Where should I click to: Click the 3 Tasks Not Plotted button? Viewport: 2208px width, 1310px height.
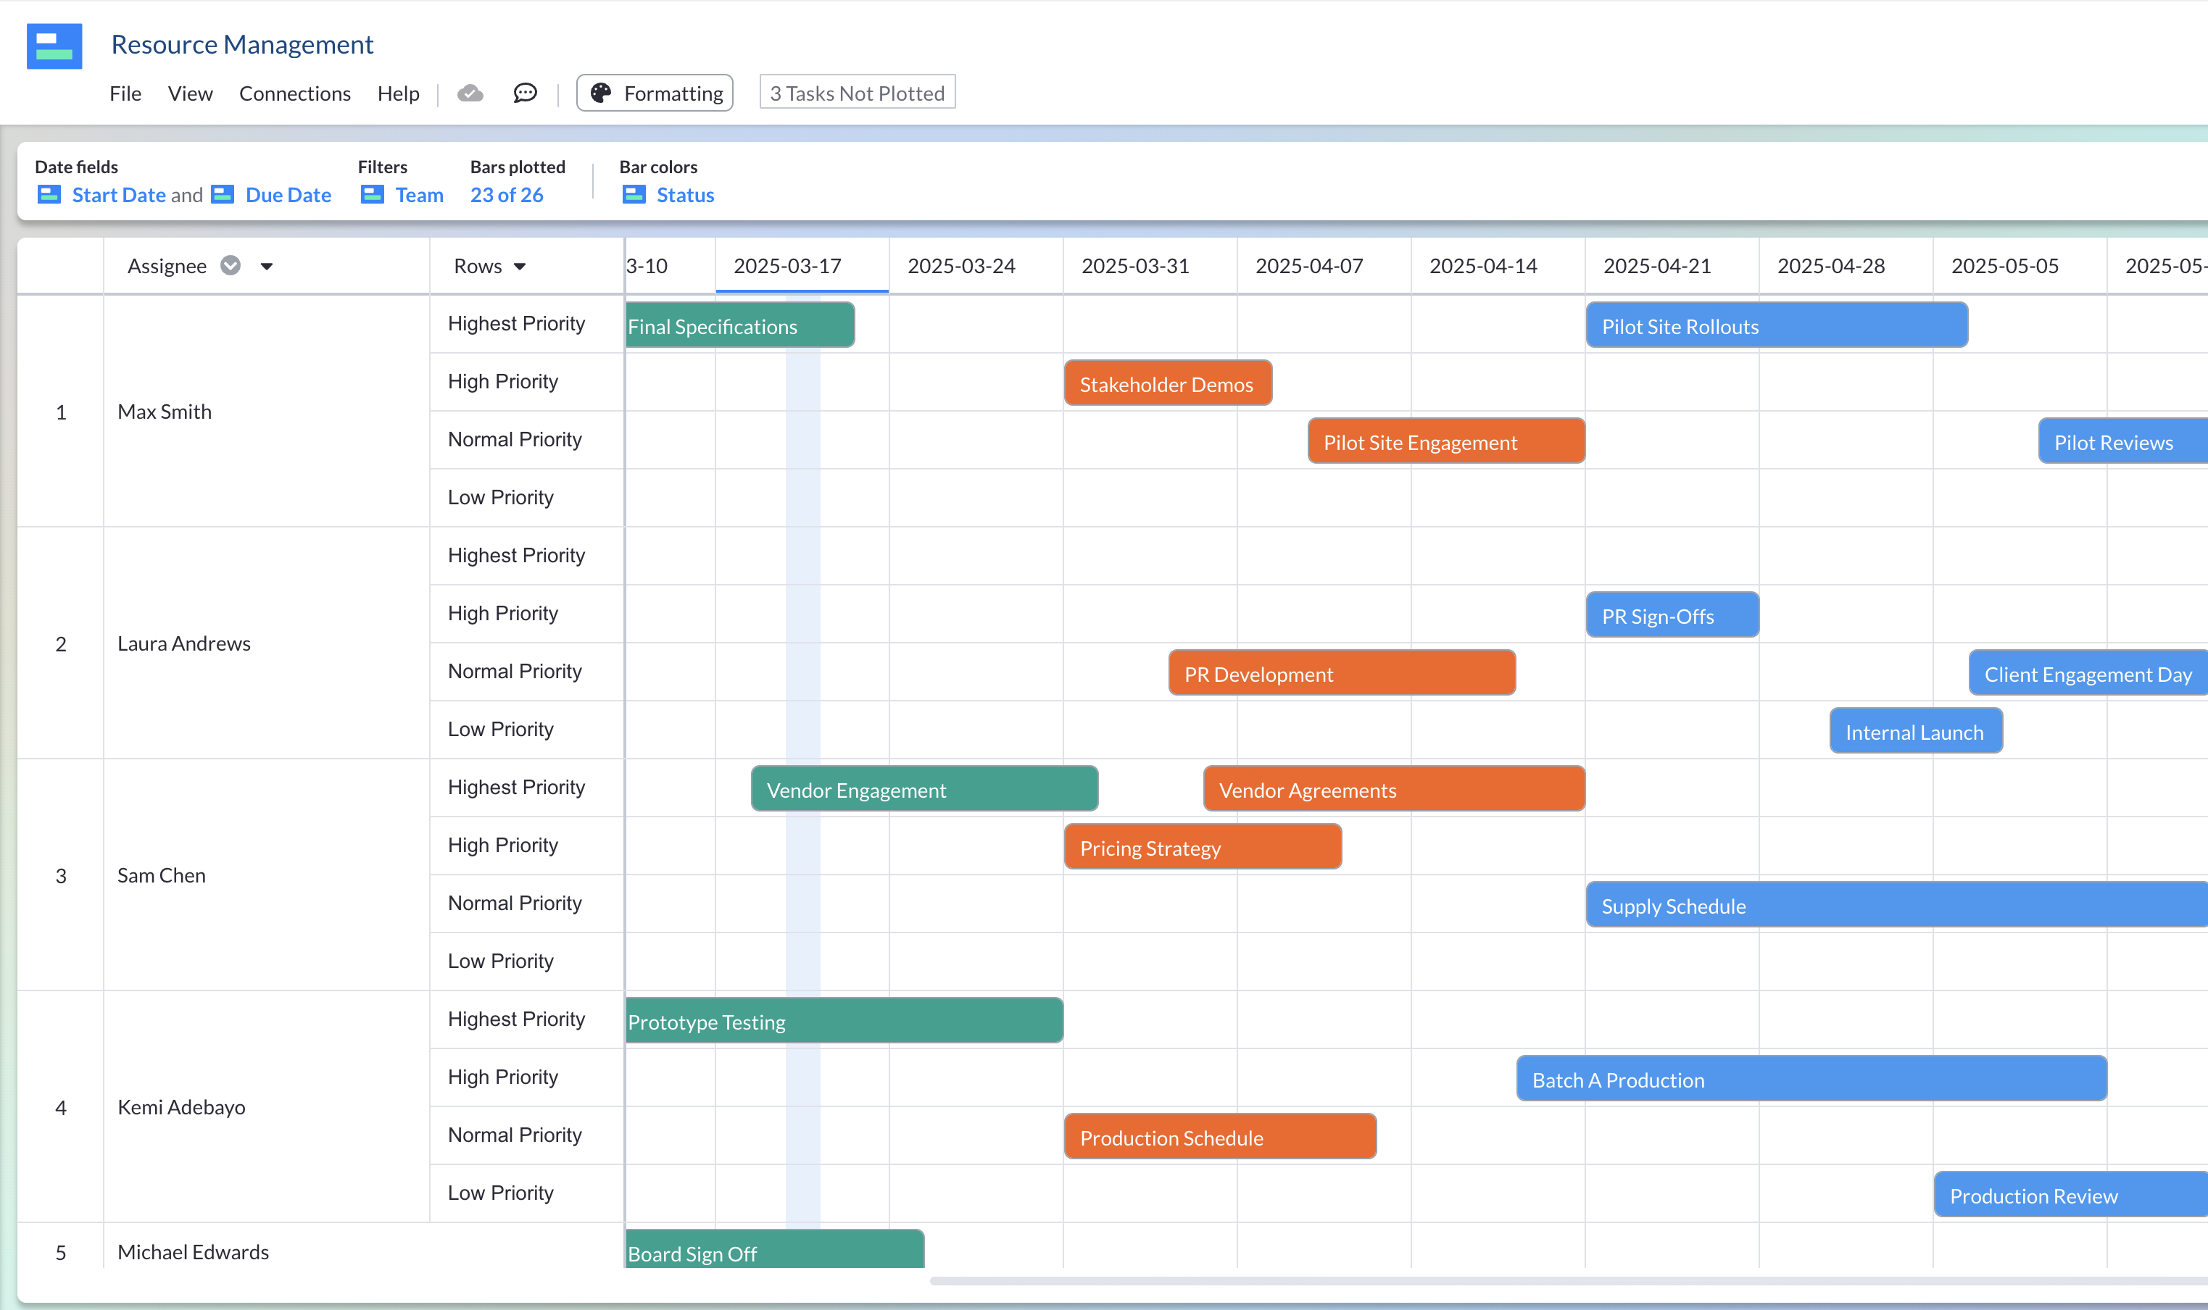tap(857, 92)
